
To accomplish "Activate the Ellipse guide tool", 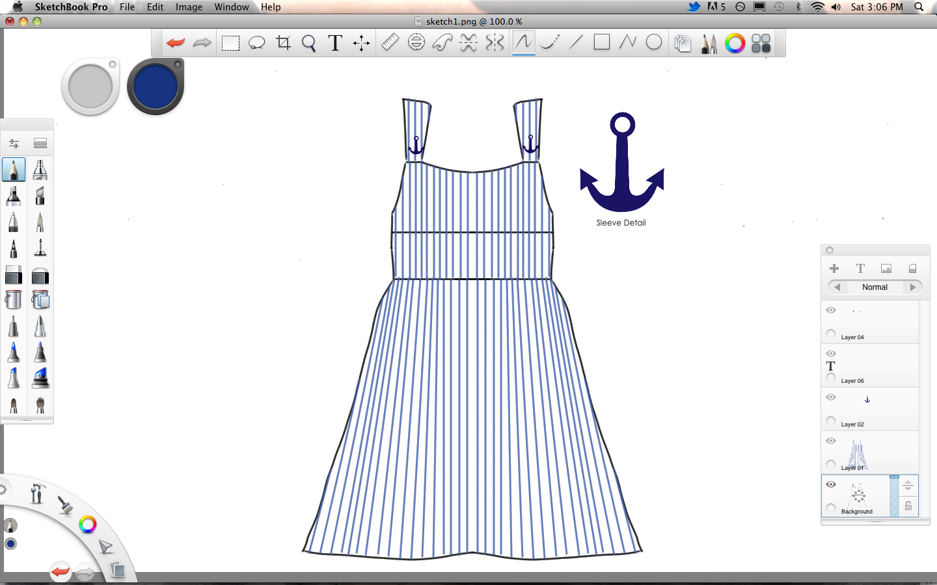I will pyautogui.click(x=416, y=42).
